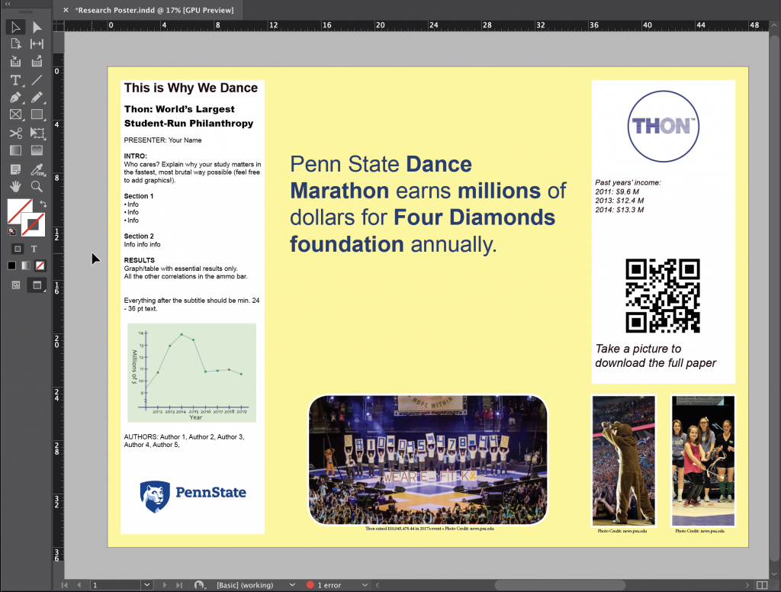Click the '1 error' preflight indicator
This screenshot has height=592, width=781.
[x=323, y=585]
